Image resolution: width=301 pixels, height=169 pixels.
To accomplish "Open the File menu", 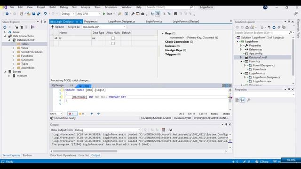I will tap(12, 7).
